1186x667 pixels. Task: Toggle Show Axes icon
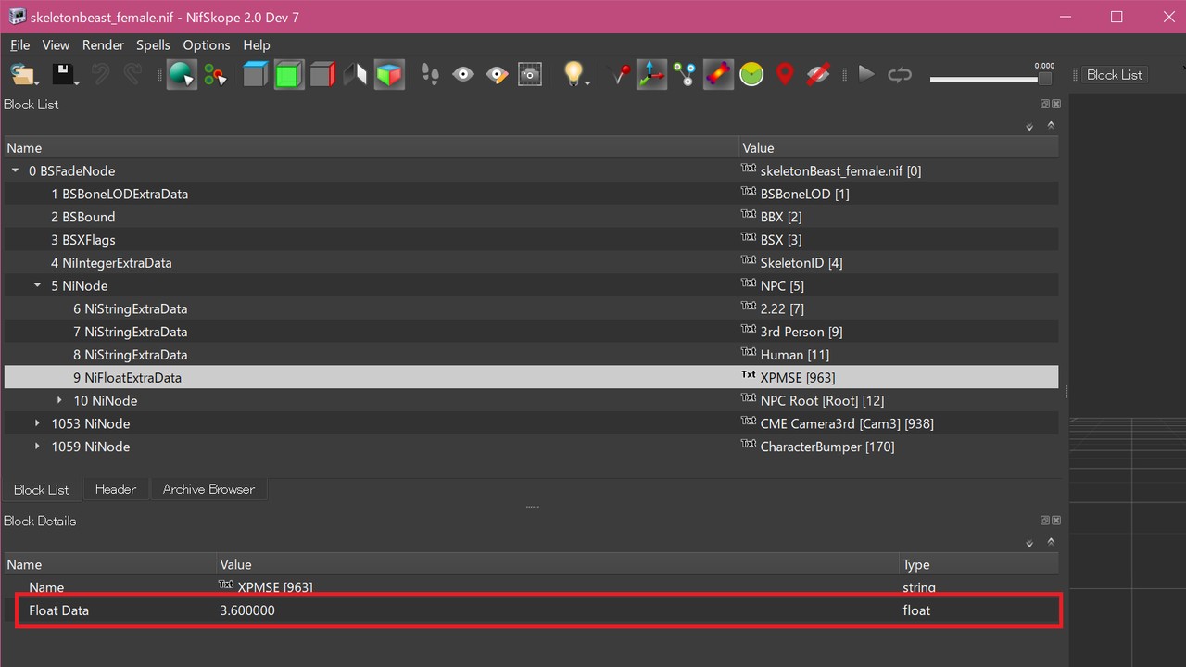651,75
